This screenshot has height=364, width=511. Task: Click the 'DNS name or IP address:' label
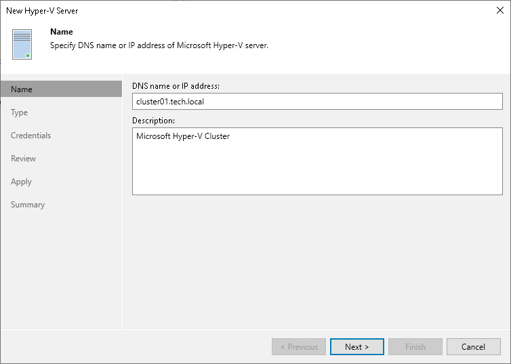point(176,86)
